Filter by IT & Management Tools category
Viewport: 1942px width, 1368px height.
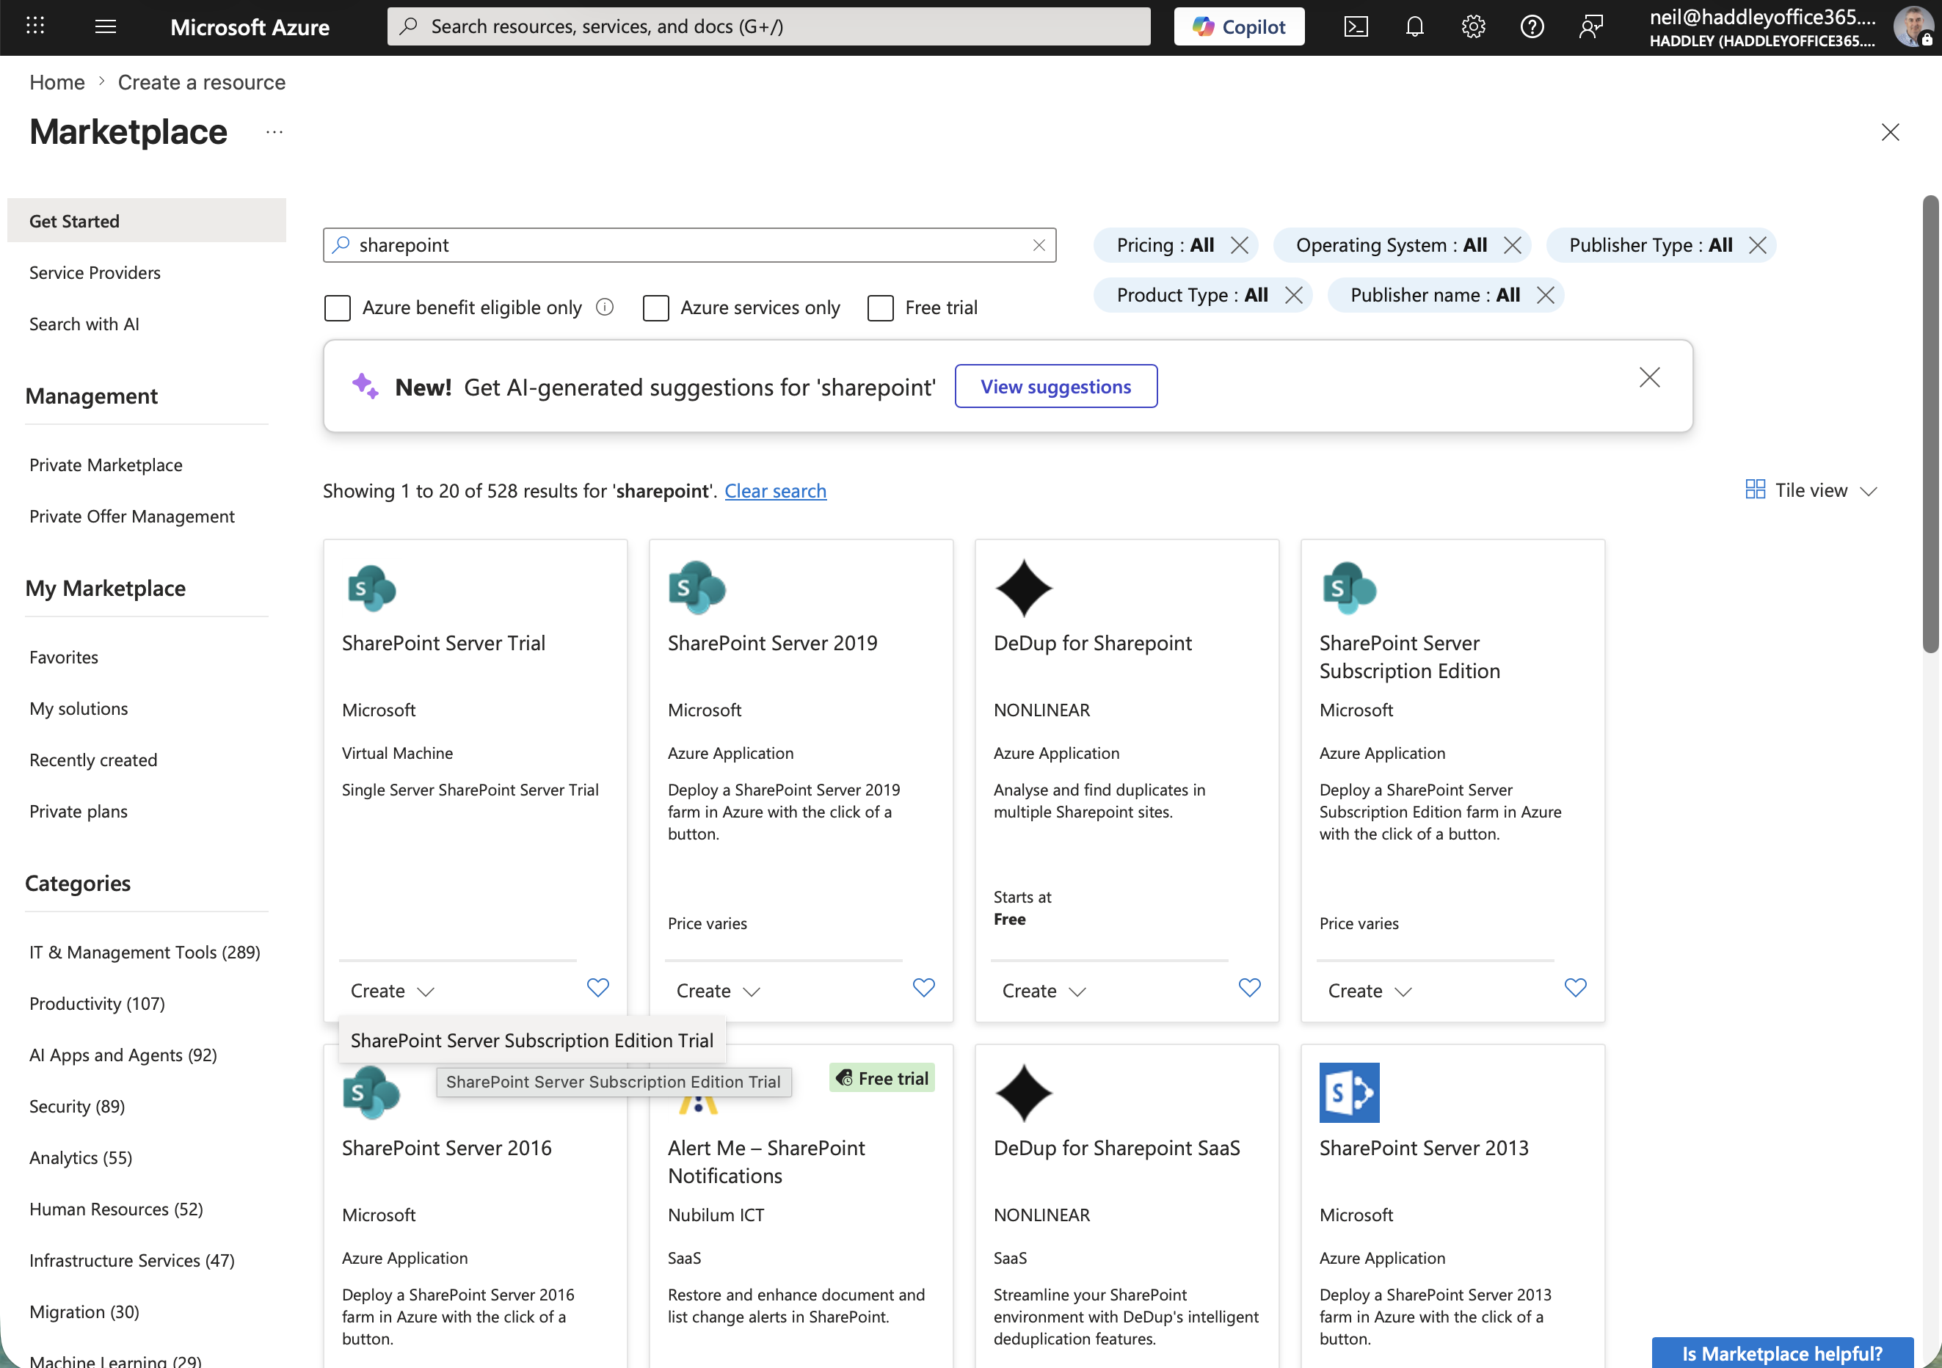[145, 952]
